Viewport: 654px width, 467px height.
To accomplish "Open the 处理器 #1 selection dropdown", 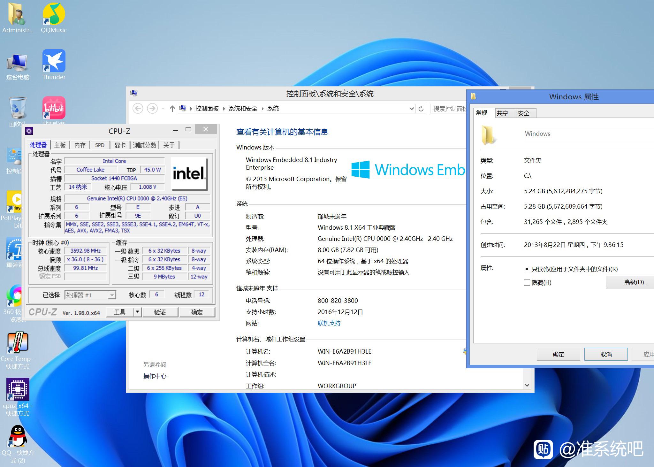I will point(112,295).
